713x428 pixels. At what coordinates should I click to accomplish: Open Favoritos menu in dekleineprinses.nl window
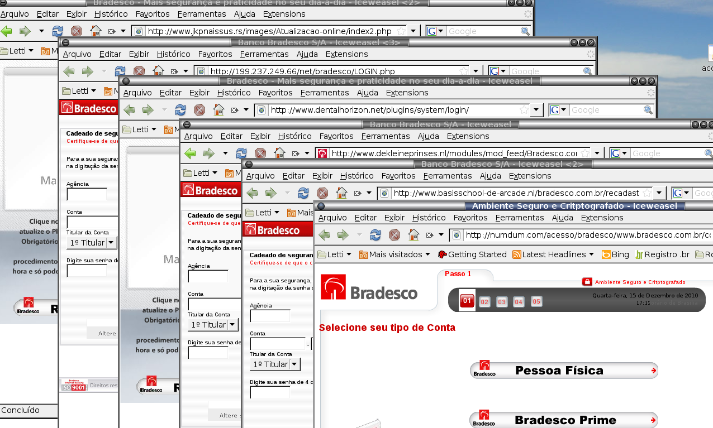(336, 136)
